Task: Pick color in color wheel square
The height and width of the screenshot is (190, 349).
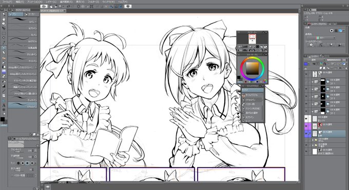Action: point(253,68)
